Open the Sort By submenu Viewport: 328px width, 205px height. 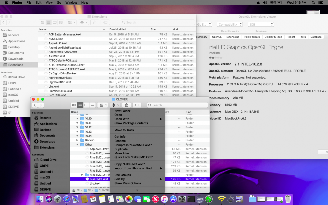pos(137,179)
